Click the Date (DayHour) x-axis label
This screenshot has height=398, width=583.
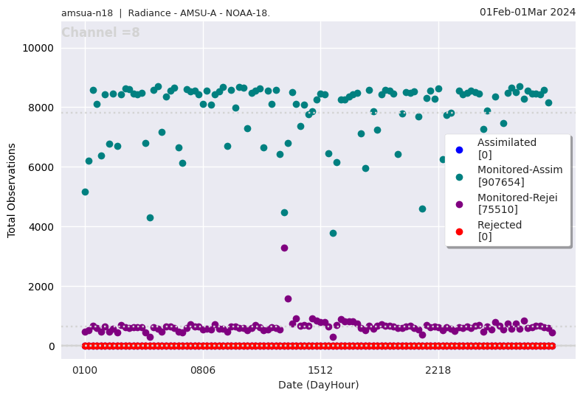[x=318, y=385]
